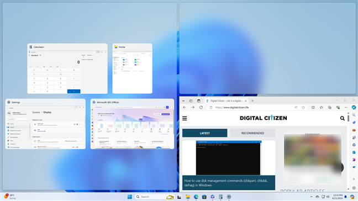Choose the File Explorer Home window thumbnail
The height and width of the screenshot is (201, 358).
point(132,68)
